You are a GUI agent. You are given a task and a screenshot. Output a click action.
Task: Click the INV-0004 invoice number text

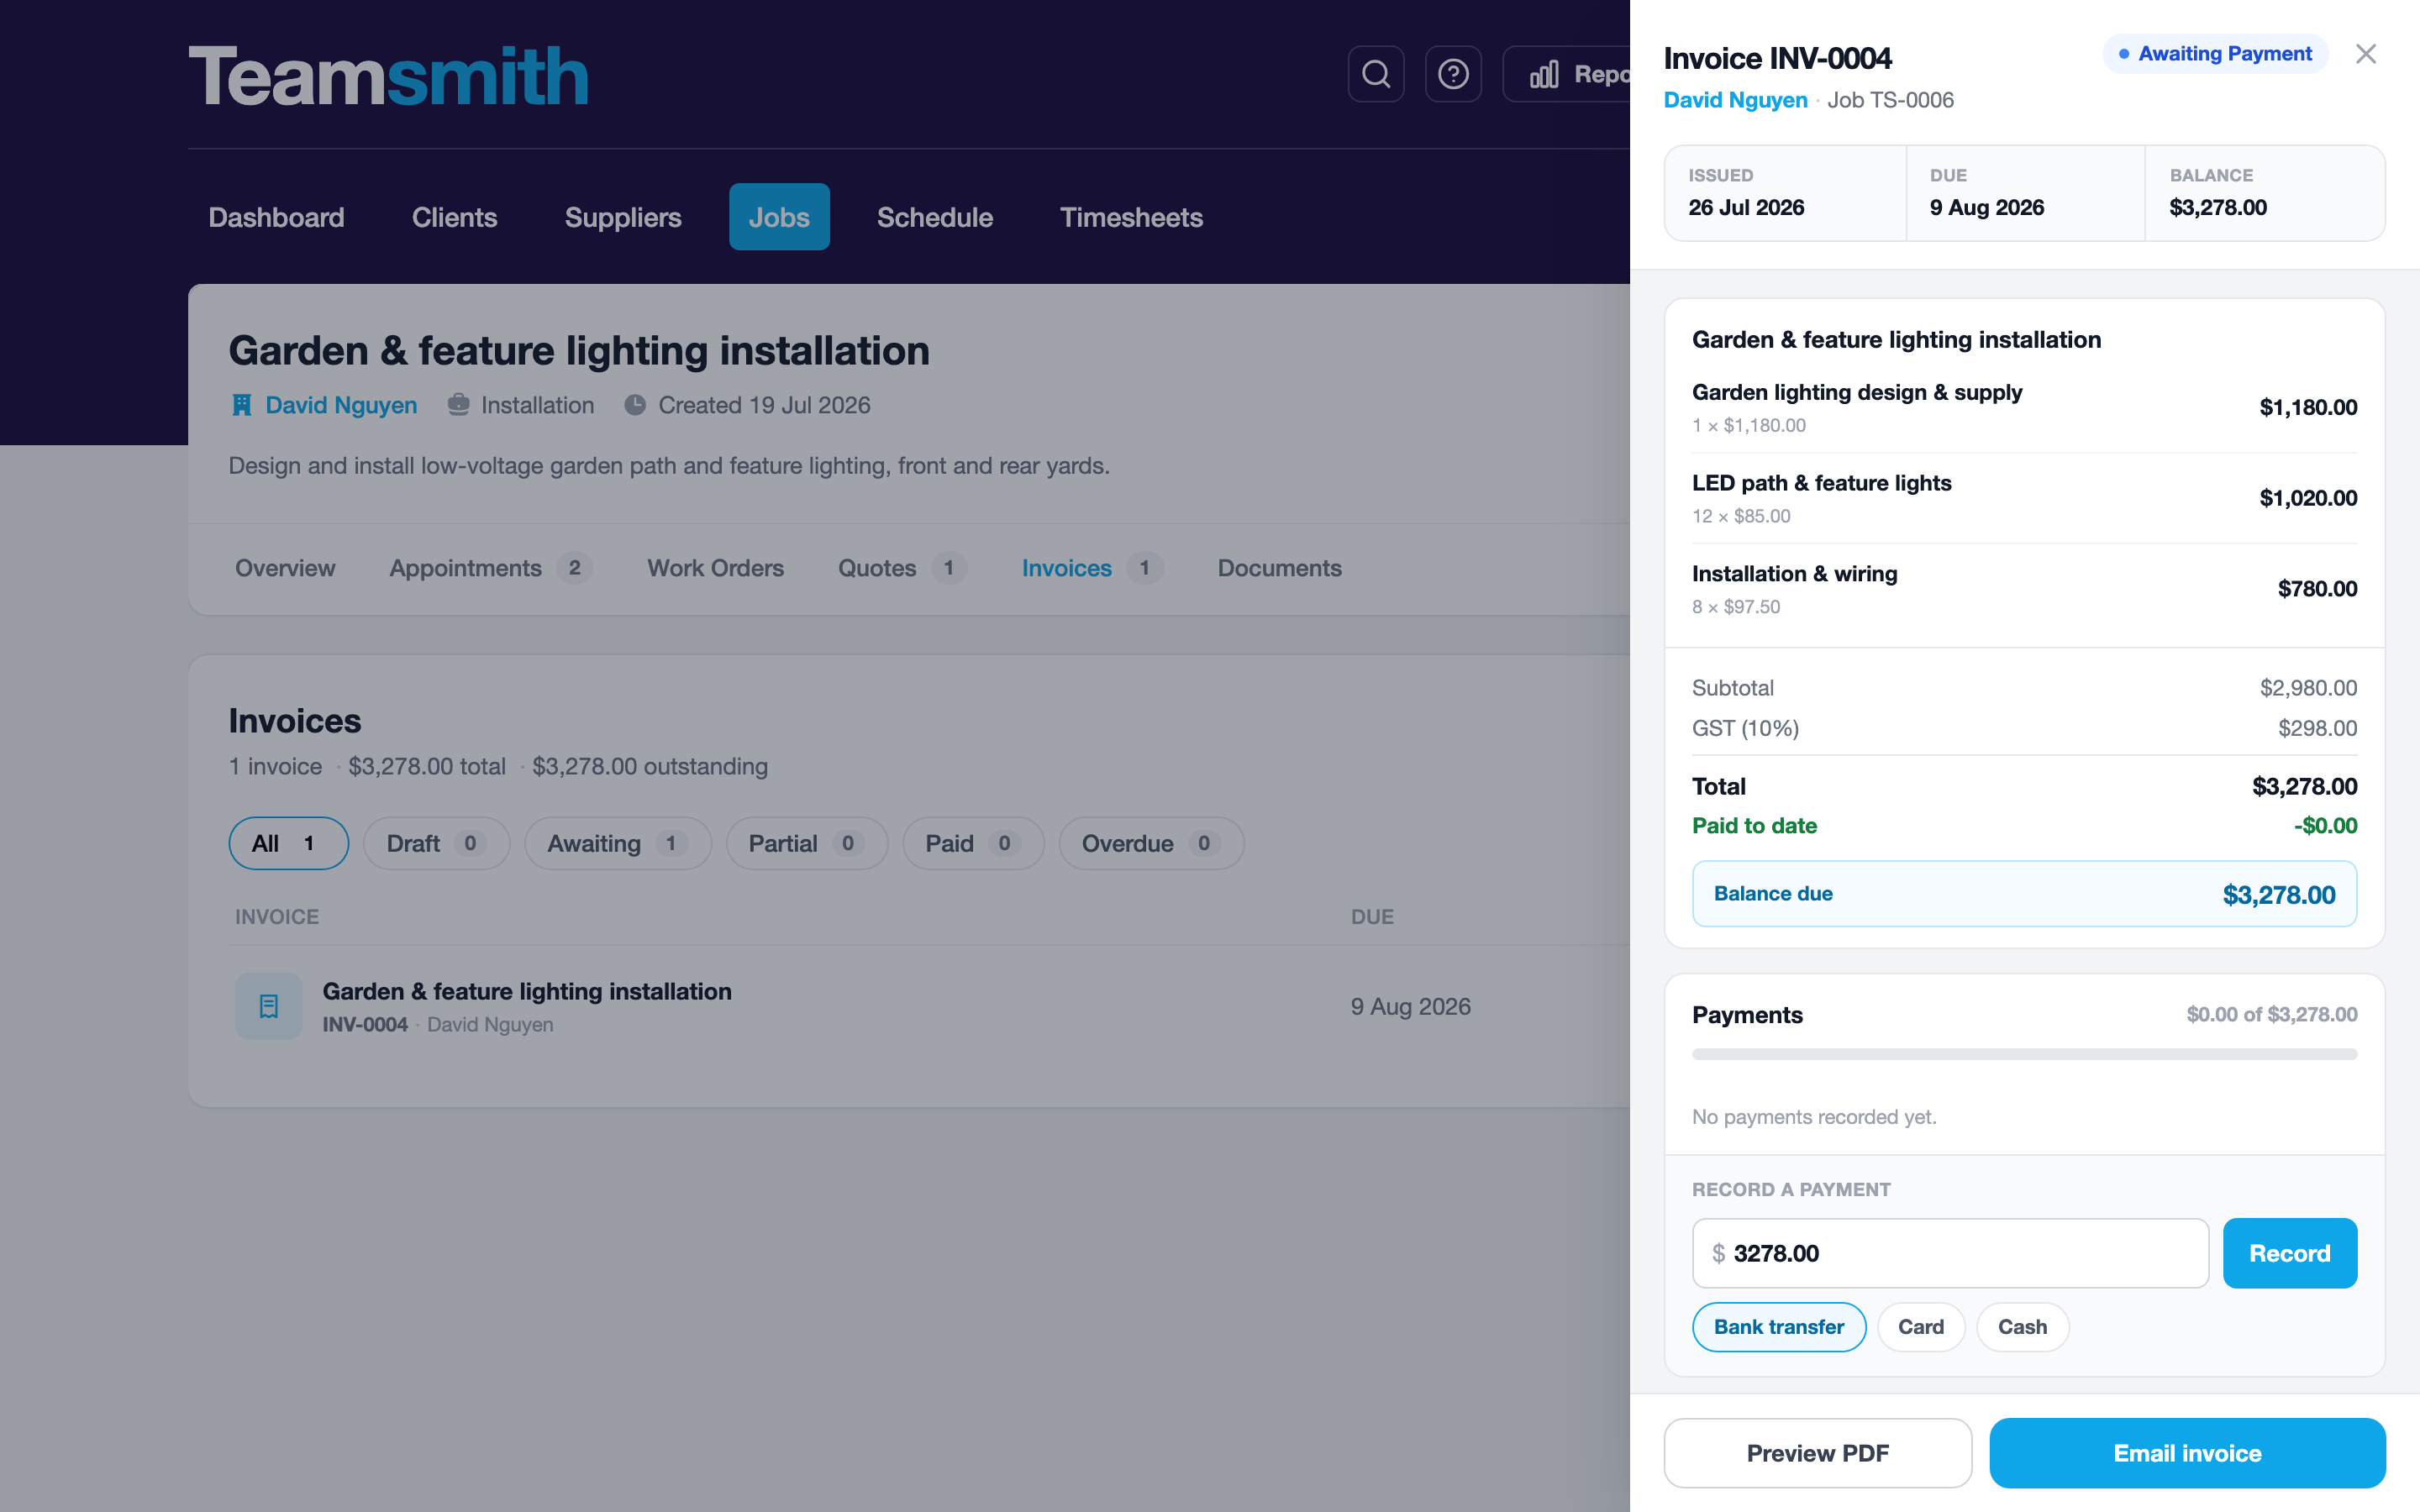(364, 1025)
